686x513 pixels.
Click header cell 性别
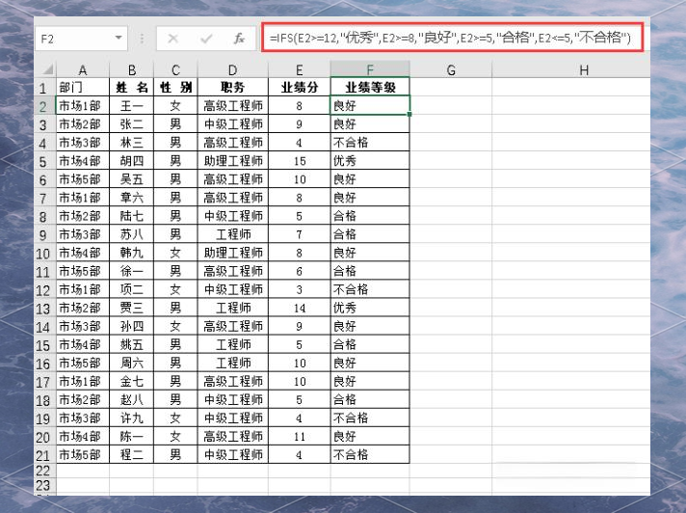(175, 87)
